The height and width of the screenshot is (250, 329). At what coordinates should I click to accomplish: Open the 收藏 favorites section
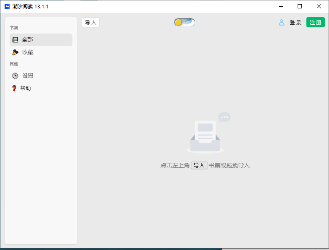[41, 52]
